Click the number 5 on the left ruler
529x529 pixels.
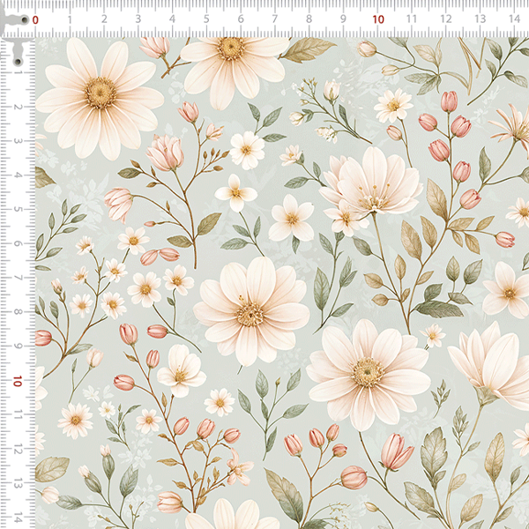18,209
